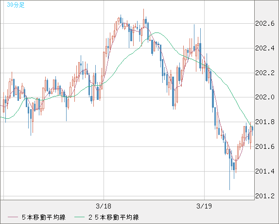The height and width of the screenshot is (224, 279).
Task: Click the 3/19 date axis label
Action: coord(204,206)
